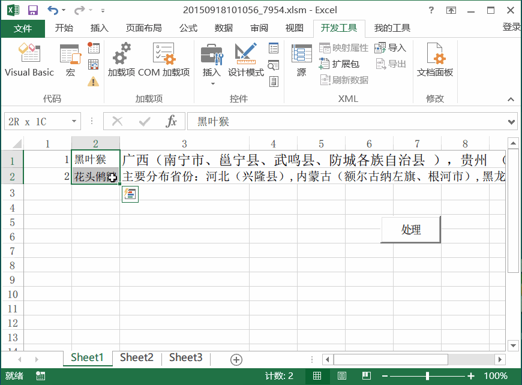Switch to page layout view in status bar
522x385 pixels.
pyautogui.click(x=341, y=376)
